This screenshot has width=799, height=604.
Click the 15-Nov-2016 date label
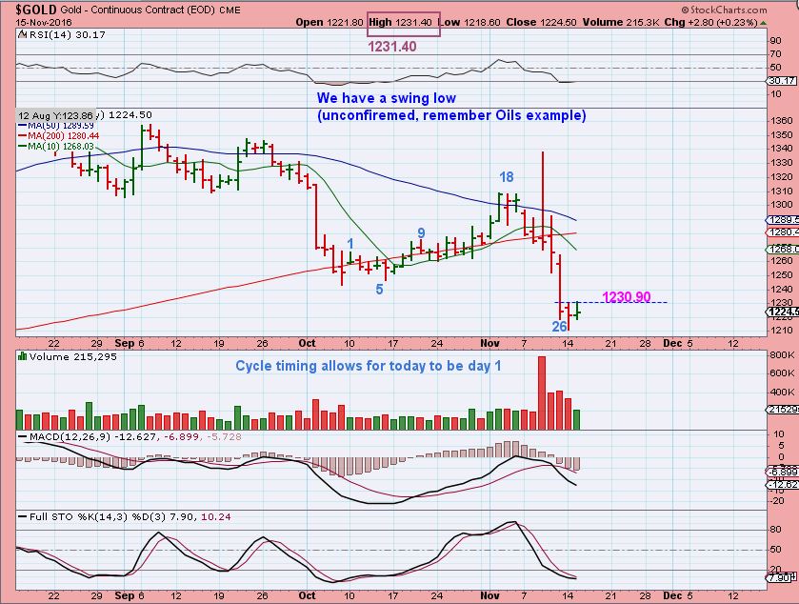(44, 23)
